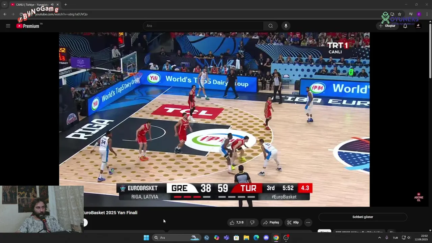This screenshot has height=243, width=432.
Task: Click the Oluştur create button
Action: coord(387,26)
